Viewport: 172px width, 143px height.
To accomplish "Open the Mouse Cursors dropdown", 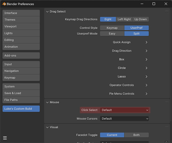I will (124, 118).
